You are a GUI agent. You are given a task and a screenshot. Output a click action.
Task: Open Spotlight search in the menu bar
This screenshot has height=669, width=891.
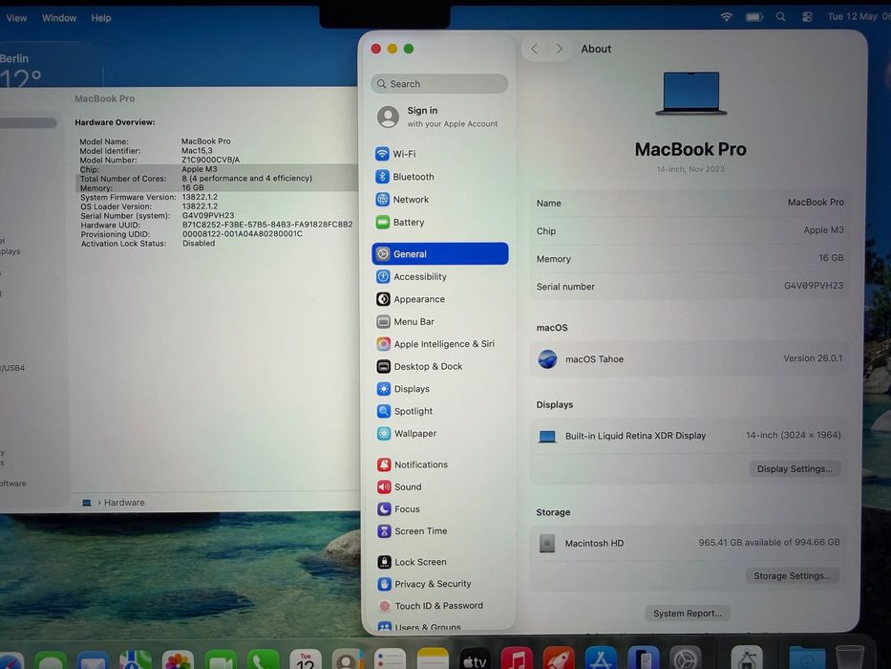(781, 17)
